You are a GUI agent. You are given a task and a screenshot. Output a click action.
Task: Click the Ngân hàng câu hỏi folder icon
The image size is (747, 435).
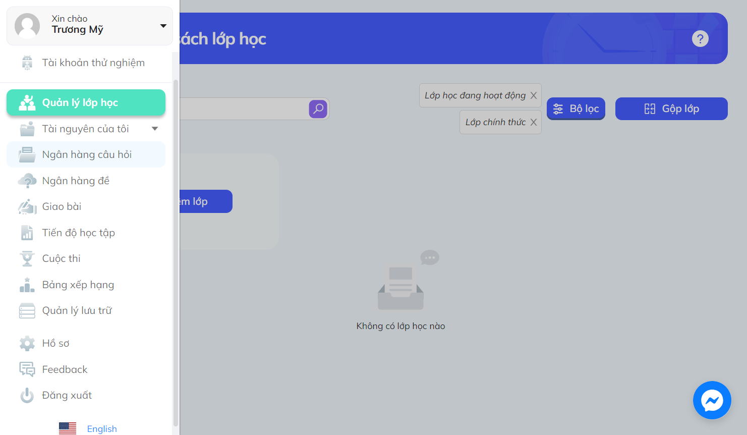point(27,154)
